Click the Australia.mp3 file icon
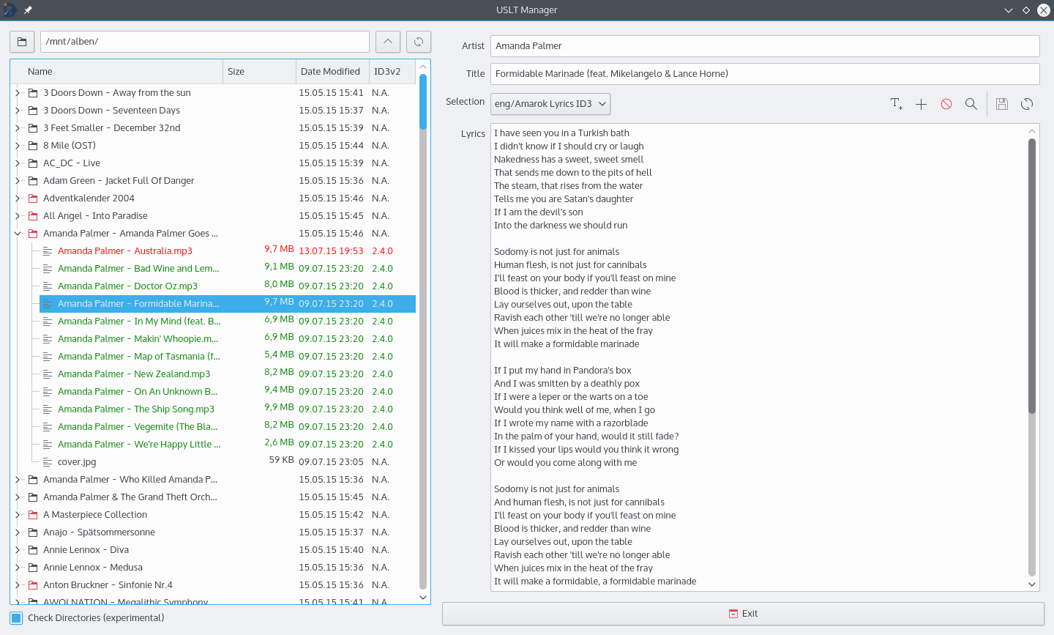The image size is (1054, 635). tap(48, 251)
